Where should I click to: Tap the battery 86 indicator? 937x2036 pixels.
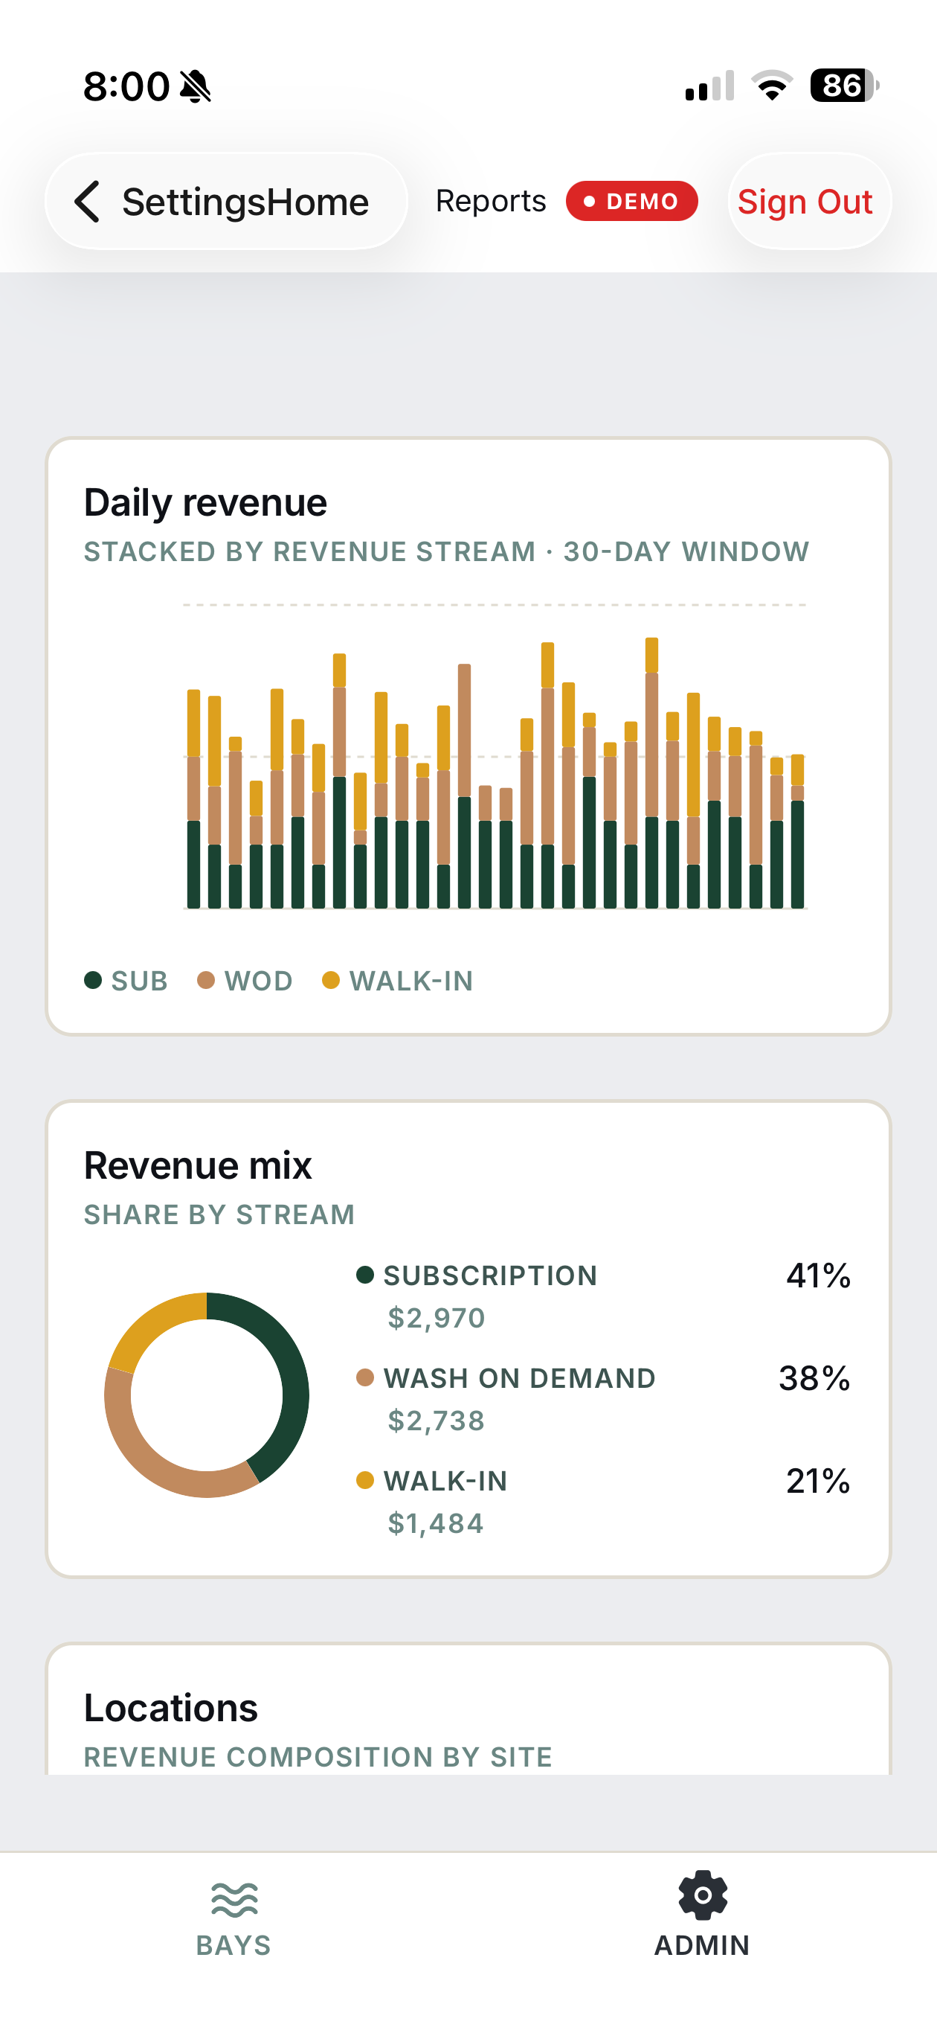845,86
